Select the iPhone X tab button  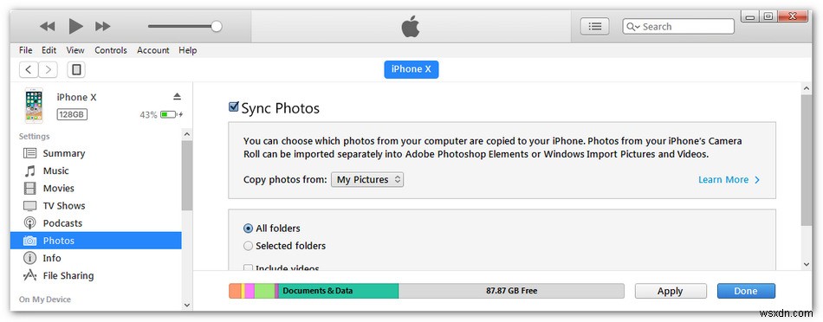tap(411, 69)
